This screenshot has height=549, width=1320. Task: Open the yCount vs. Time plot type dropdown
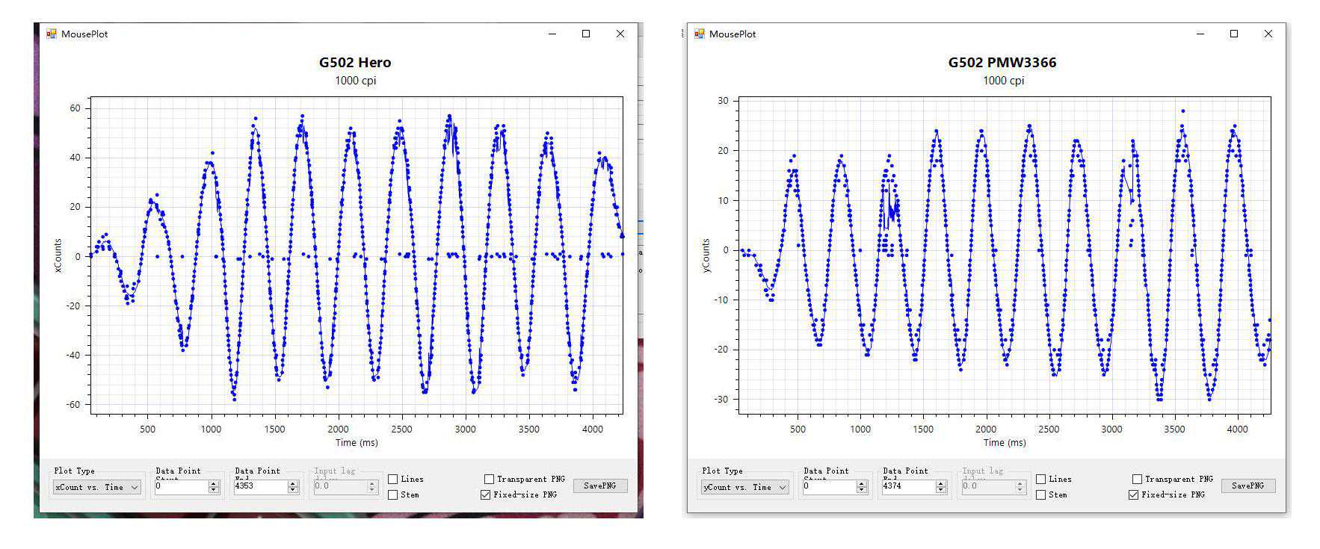(x=745, y=487)
